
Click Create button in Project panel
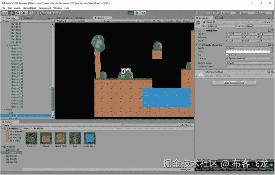[6, 125]
